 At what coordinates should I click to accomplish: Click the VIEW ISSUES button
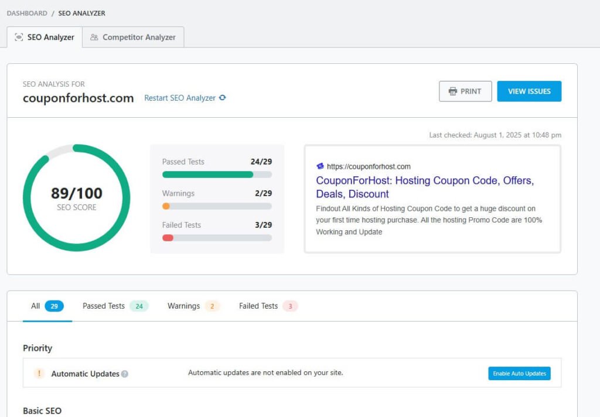(x=529, y=91)
